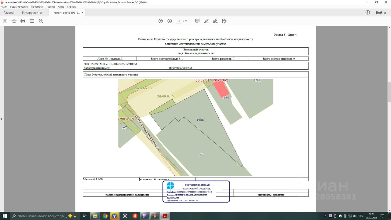391x220 pixels.
Task: Switch to Adobe Acrobat Reader taskbar icon
Action: coord(165,216)
